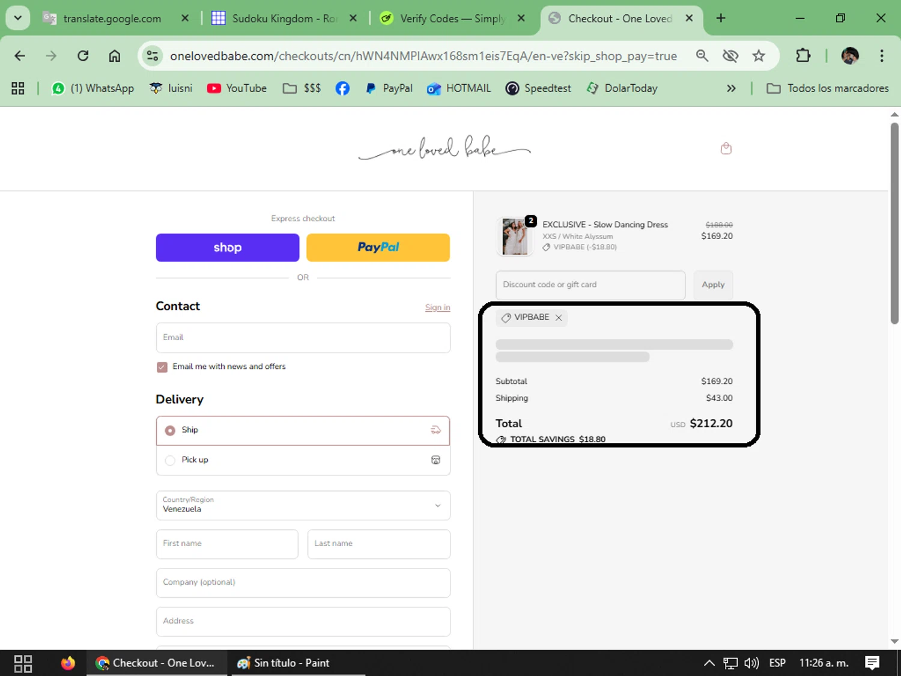Go to the browser home page

click(114, 56)
